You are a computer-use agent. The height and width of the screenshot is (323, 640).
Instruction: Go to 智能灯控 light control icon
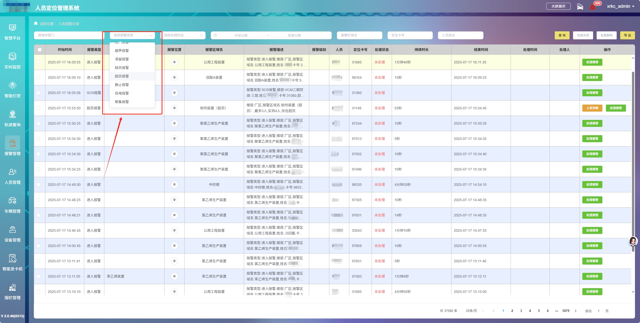pos(12,85)
